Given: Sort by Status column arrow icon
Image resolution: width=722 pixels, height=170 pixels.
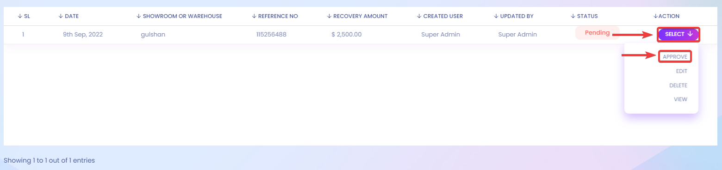Looking at the screenshot, I should tap(573, 16).
